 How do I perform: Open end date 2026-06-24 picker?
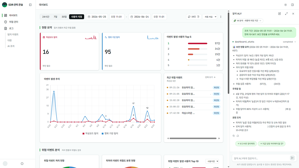140,17
